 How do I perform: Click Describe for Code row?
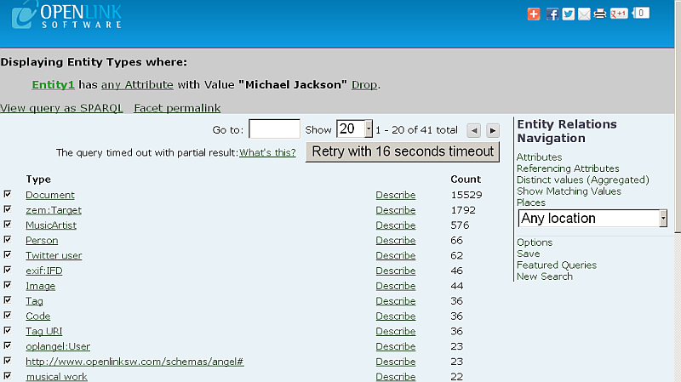(x=396, y=316)
